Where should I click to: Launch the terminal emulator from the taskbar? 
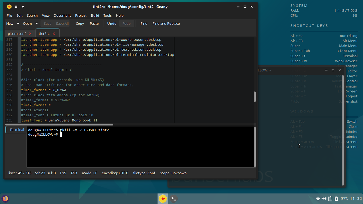[173, 199]
